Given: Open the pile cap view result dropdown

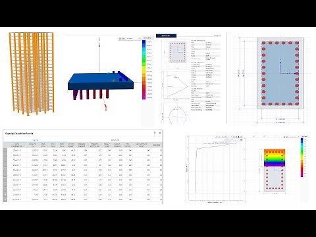Looking at the screenshot, I should point(133,39).
